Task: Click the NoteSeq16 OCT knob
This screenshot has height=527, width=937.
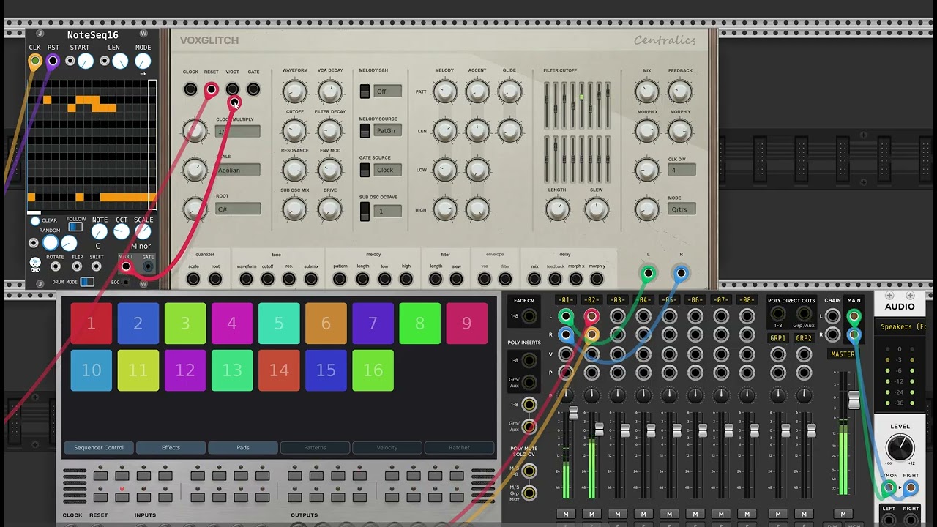Action: pos(122,232)
